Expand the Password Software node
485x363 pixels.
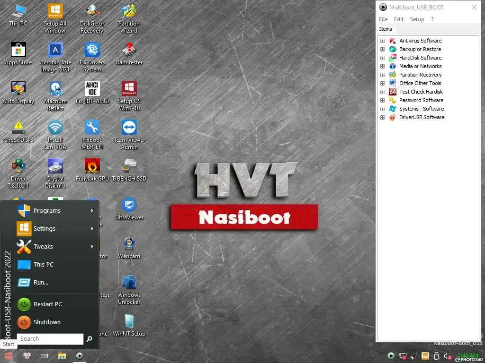pos(382,100)
